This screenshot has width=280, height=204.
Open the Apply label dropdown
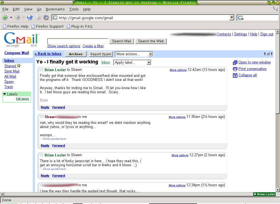(132, 62)
